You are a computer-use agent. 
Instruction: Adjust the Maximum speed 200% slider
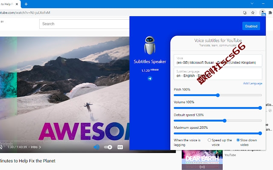(218, 133)
